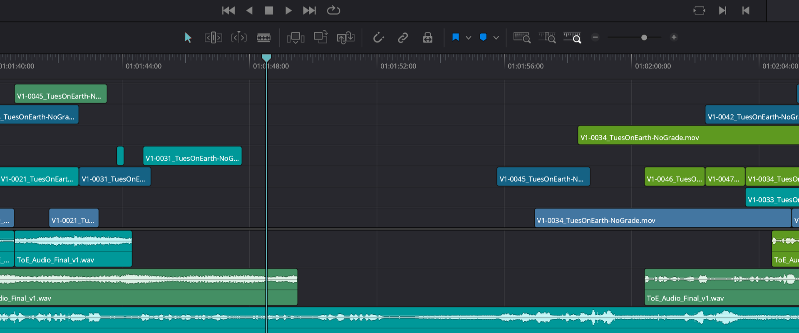Viewport: 799px width, 333px height.
Task: Click the Custom Zoom icon
Action: (572, 38)
